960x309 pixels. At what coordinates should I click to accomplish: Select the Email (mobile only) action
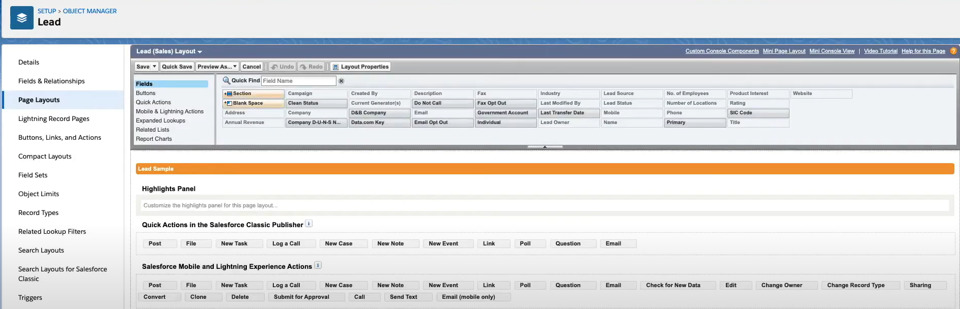click(x=473, y=297)
